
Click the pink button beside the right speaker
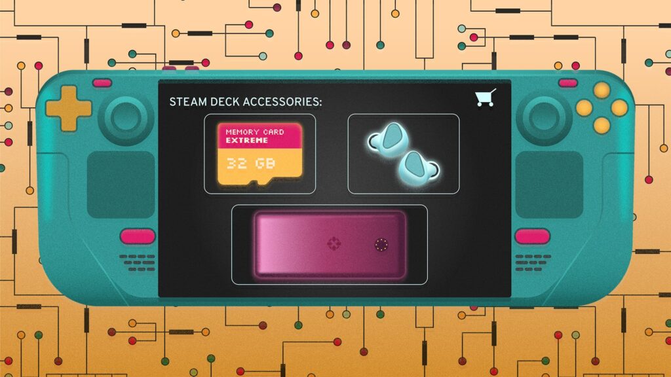coord(532,236)
